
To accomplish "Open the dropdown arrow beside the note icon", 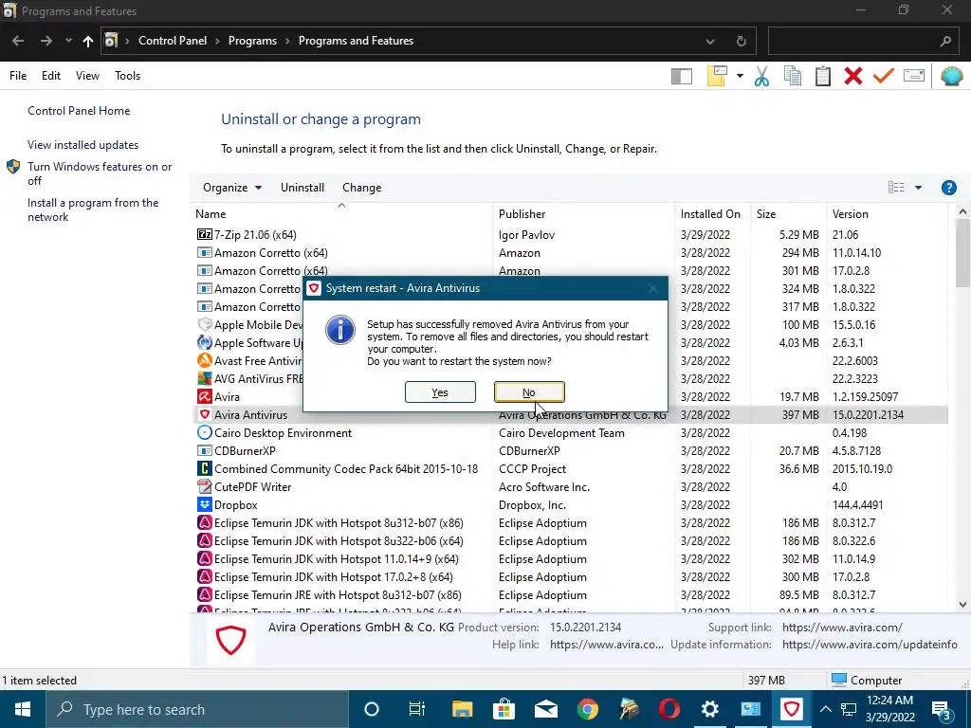I will click(x=740, y=76).
